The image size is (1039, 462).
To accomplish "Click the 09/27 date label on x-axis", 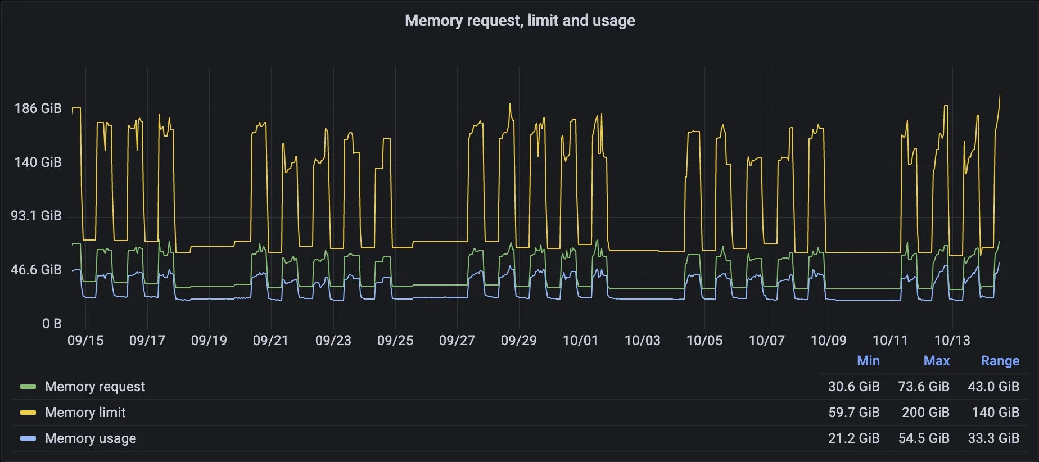I will [457, 341].
